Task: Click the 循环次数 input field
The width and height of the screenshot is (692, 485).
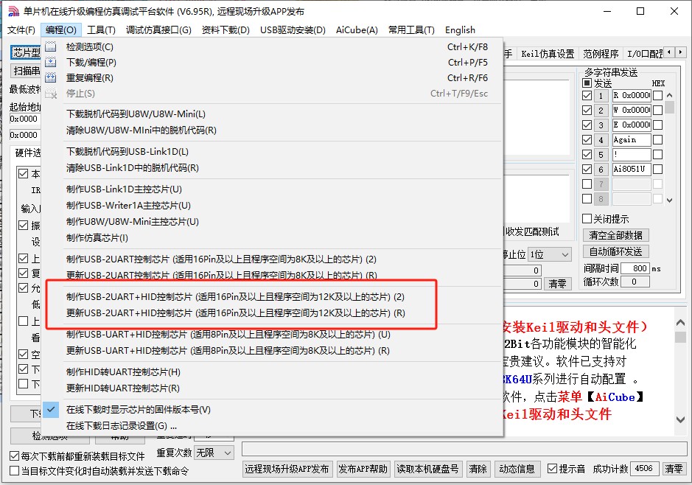Action: (635, 282)
